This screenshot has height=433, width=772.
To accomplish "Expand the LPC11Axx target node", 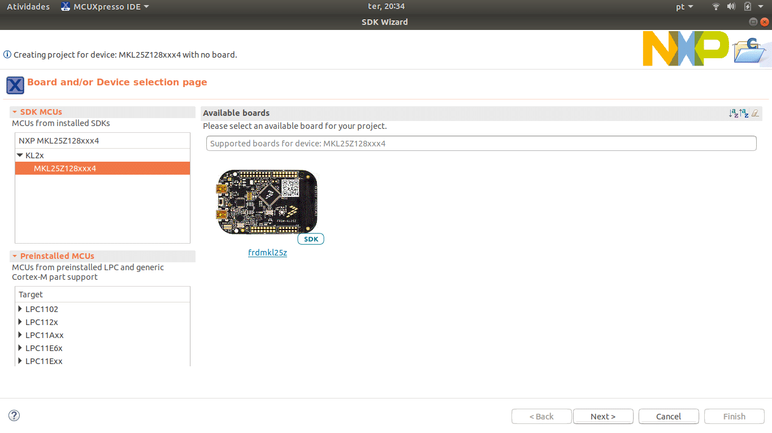I will tap(20, 335).
